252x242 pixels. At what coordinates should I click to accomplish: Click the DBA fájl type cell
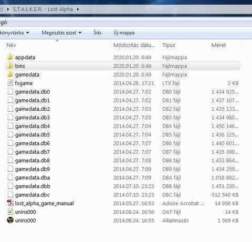(x=172, y=177)
